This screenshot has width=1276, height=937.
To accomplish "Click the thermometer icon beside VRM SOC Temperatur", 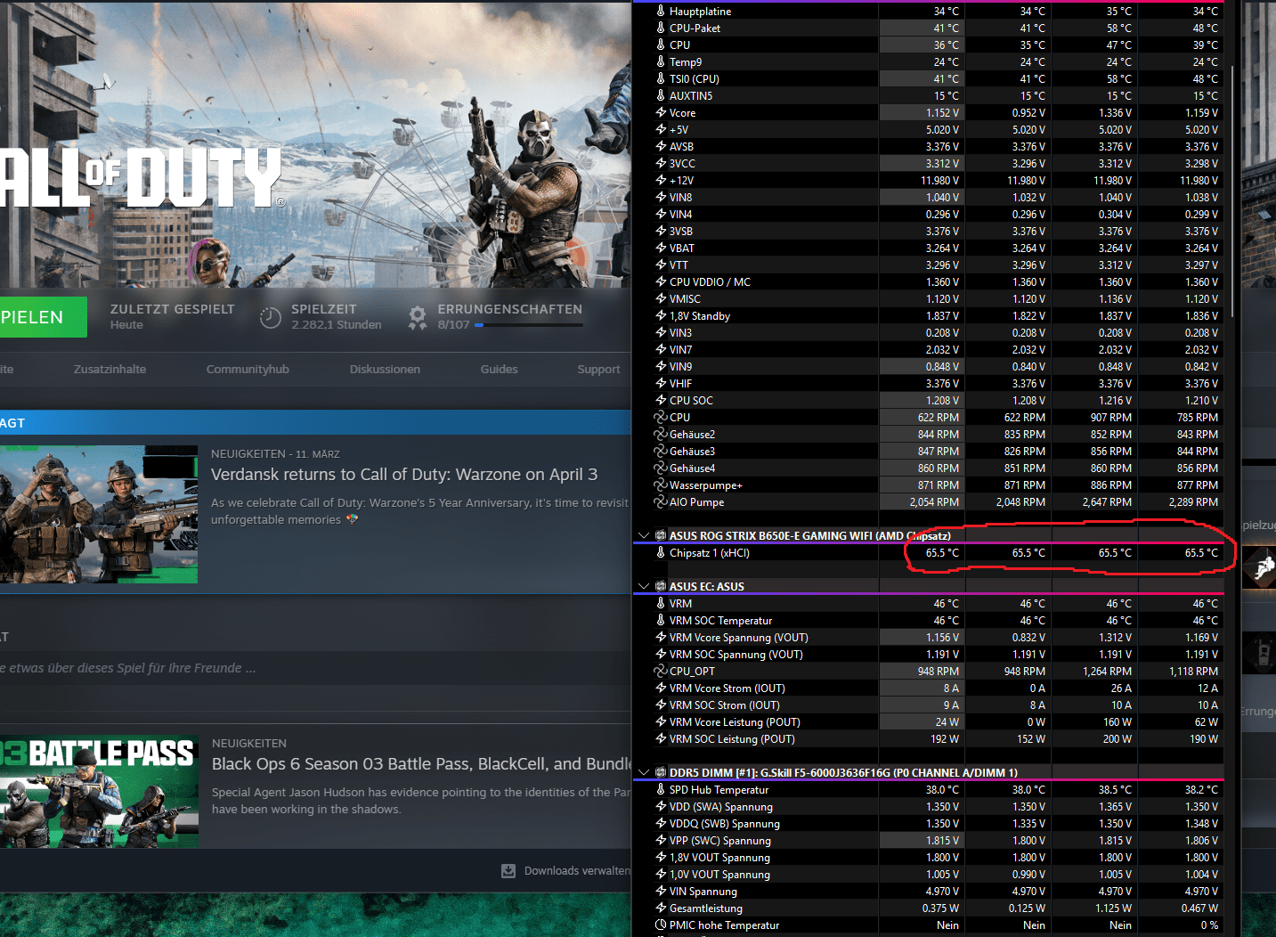I will tap(661, 621).
